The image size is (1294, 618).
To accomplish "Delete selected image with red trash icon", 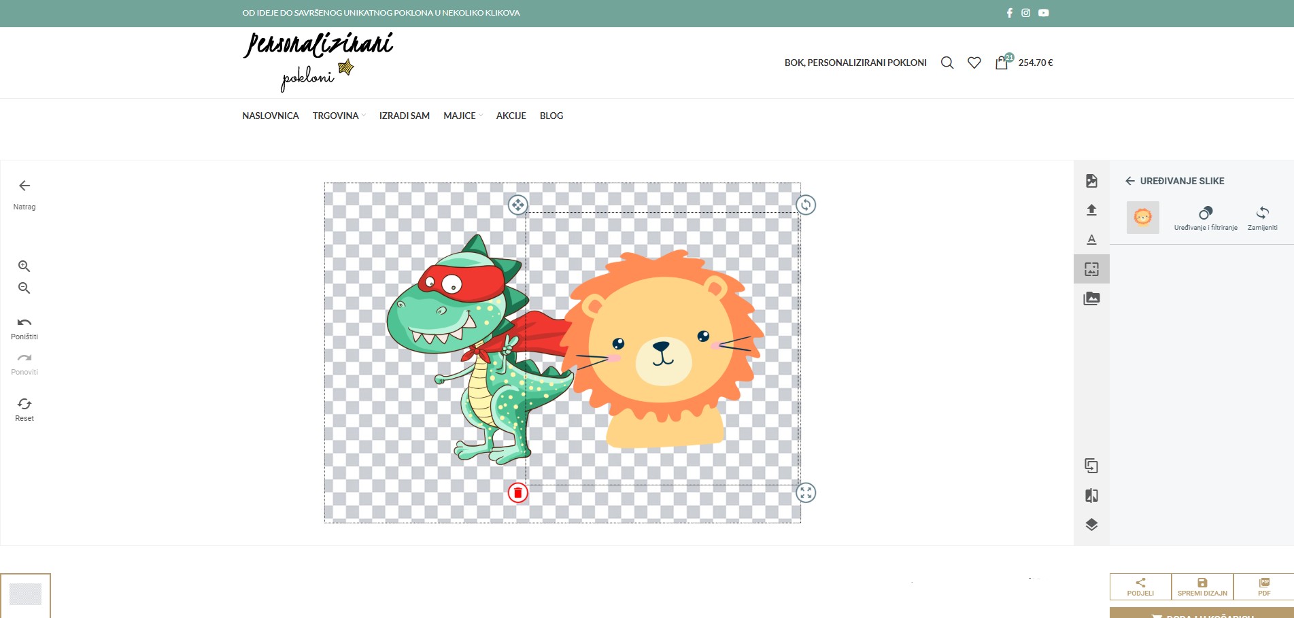I will coord(517,493).
